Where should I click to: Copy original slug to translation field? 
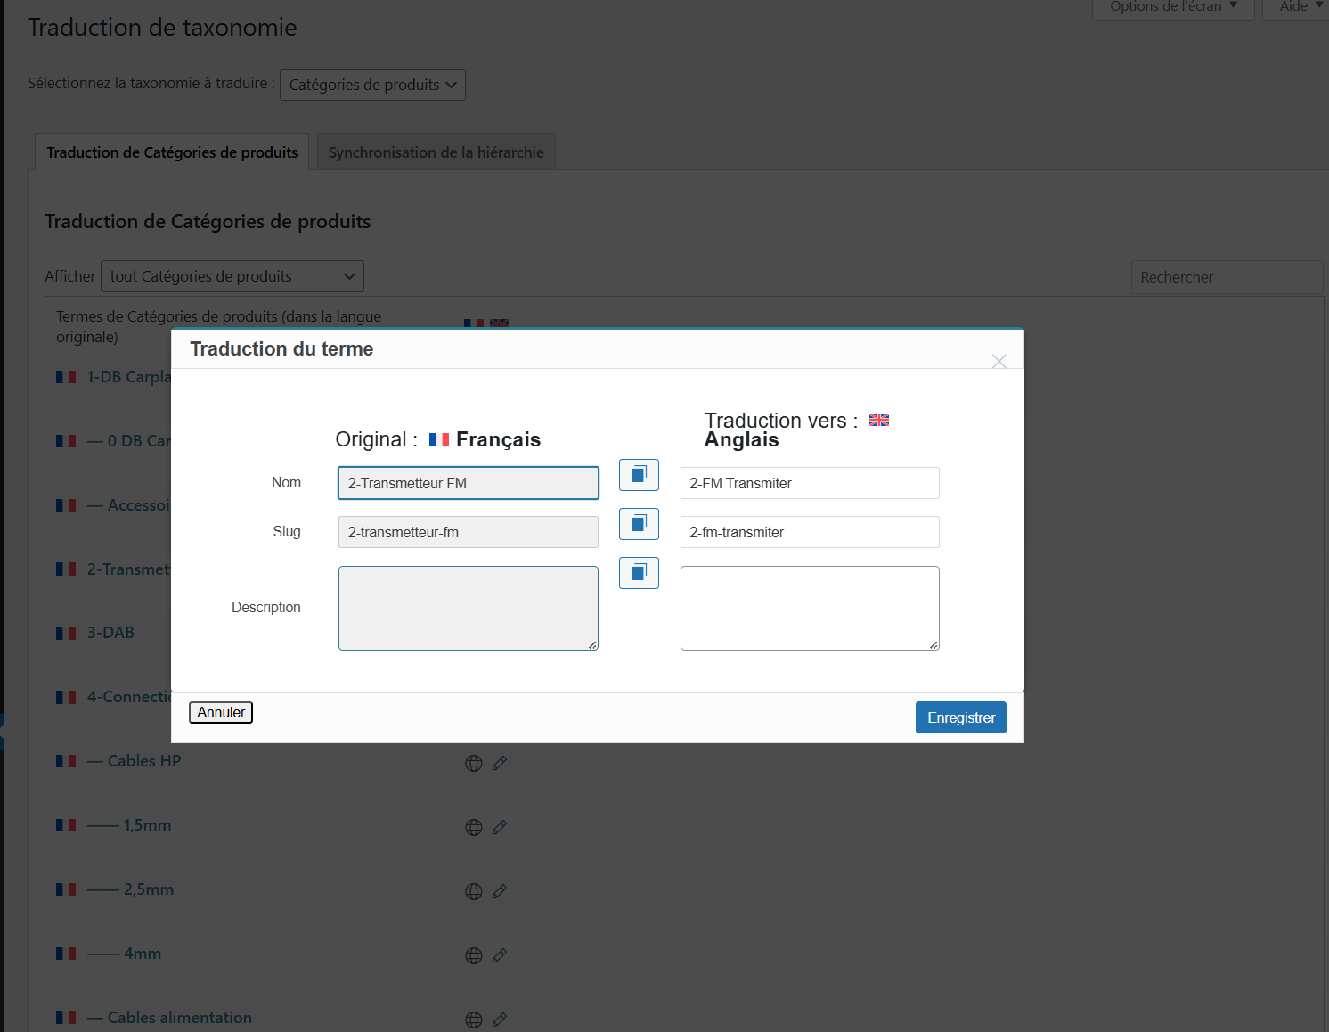(639, 524)
